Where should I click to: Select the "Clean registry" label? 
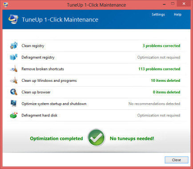(33, 46)
